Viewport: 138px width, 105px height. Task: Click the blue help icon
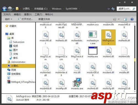pos(132,19)
